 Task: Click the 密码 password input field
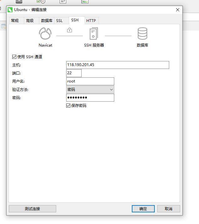[x=90, y=98]
